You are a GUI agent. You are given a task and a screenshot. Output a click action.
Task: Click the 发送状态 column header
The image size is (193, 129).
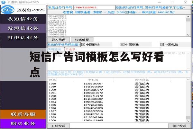(142, 80)
